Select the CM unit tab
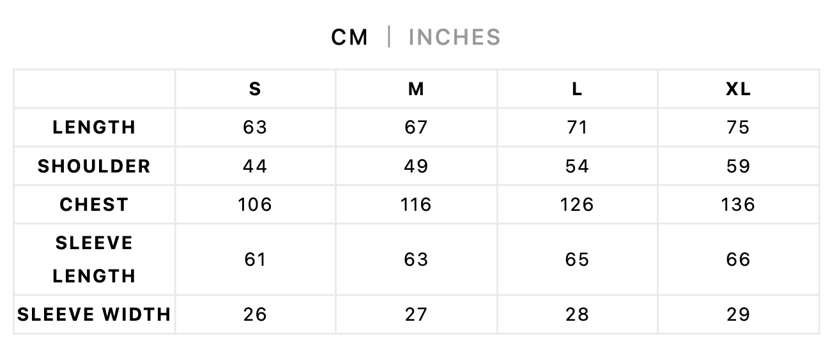Image resolution: width=837 pixels, height=345 pixels. 349,37
